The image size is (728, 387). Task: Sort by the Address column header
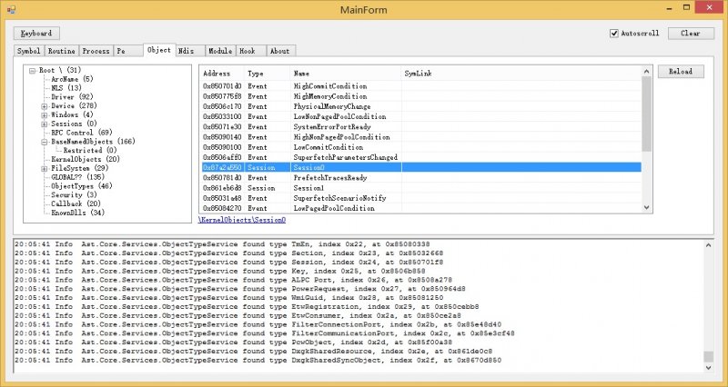[221, 74]
